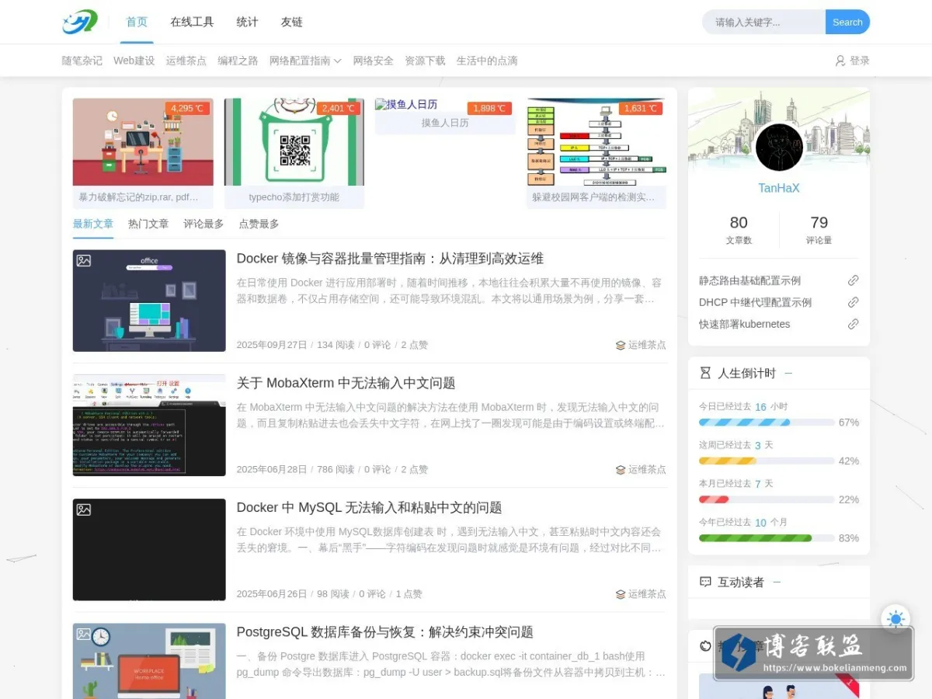Click image icon on Docker 镜像 article thumbnail
This screenshot has width=932, height=699.
tap(84, 261)
